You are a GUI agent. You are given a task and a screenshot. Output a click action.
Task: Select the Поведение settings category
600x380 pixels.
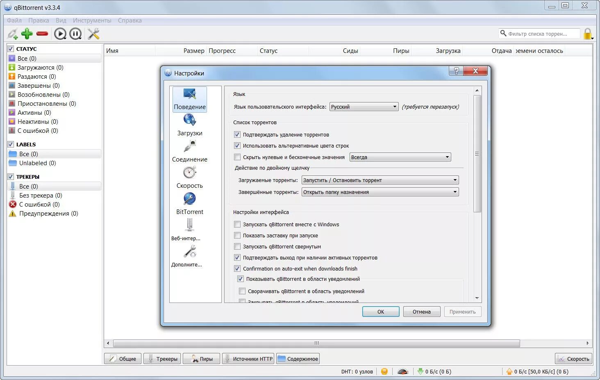[190, 99]
